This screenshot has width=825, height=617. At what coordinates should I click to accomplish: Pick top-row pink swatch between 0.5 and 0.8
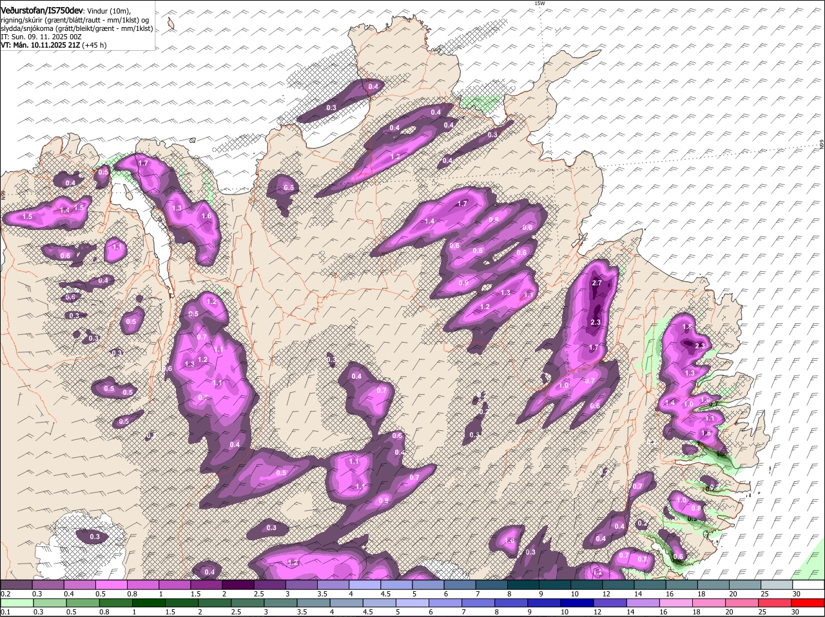click(x=111, y=584)
